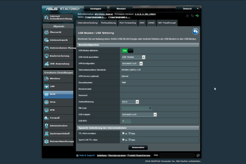Screen dimensions: 246x164
Task: Open the Wireless Router mode link
Action: click(x=104, y=14)
